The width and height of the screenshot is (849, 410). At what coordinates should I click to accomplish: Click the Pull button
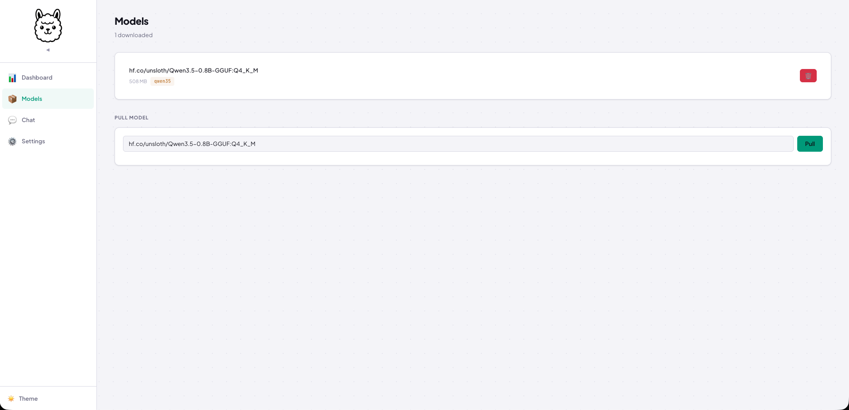pyautogui.click(x=810, y=144)
